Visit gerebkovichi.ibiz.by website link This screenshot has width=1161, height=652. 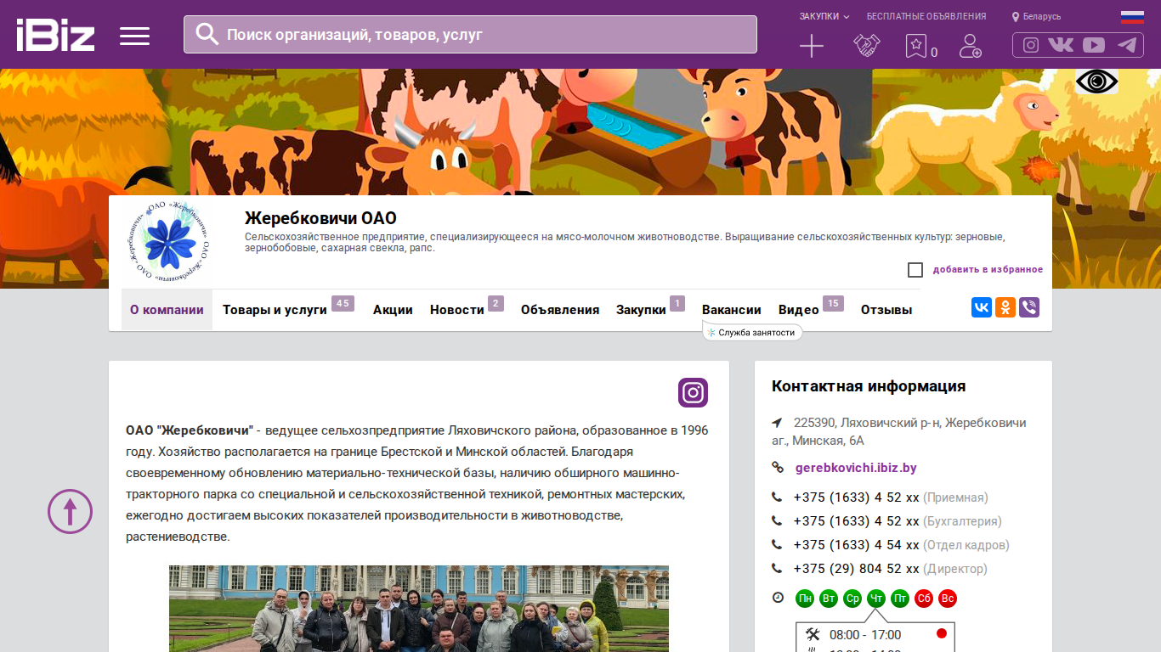click(x=856, y=468)
